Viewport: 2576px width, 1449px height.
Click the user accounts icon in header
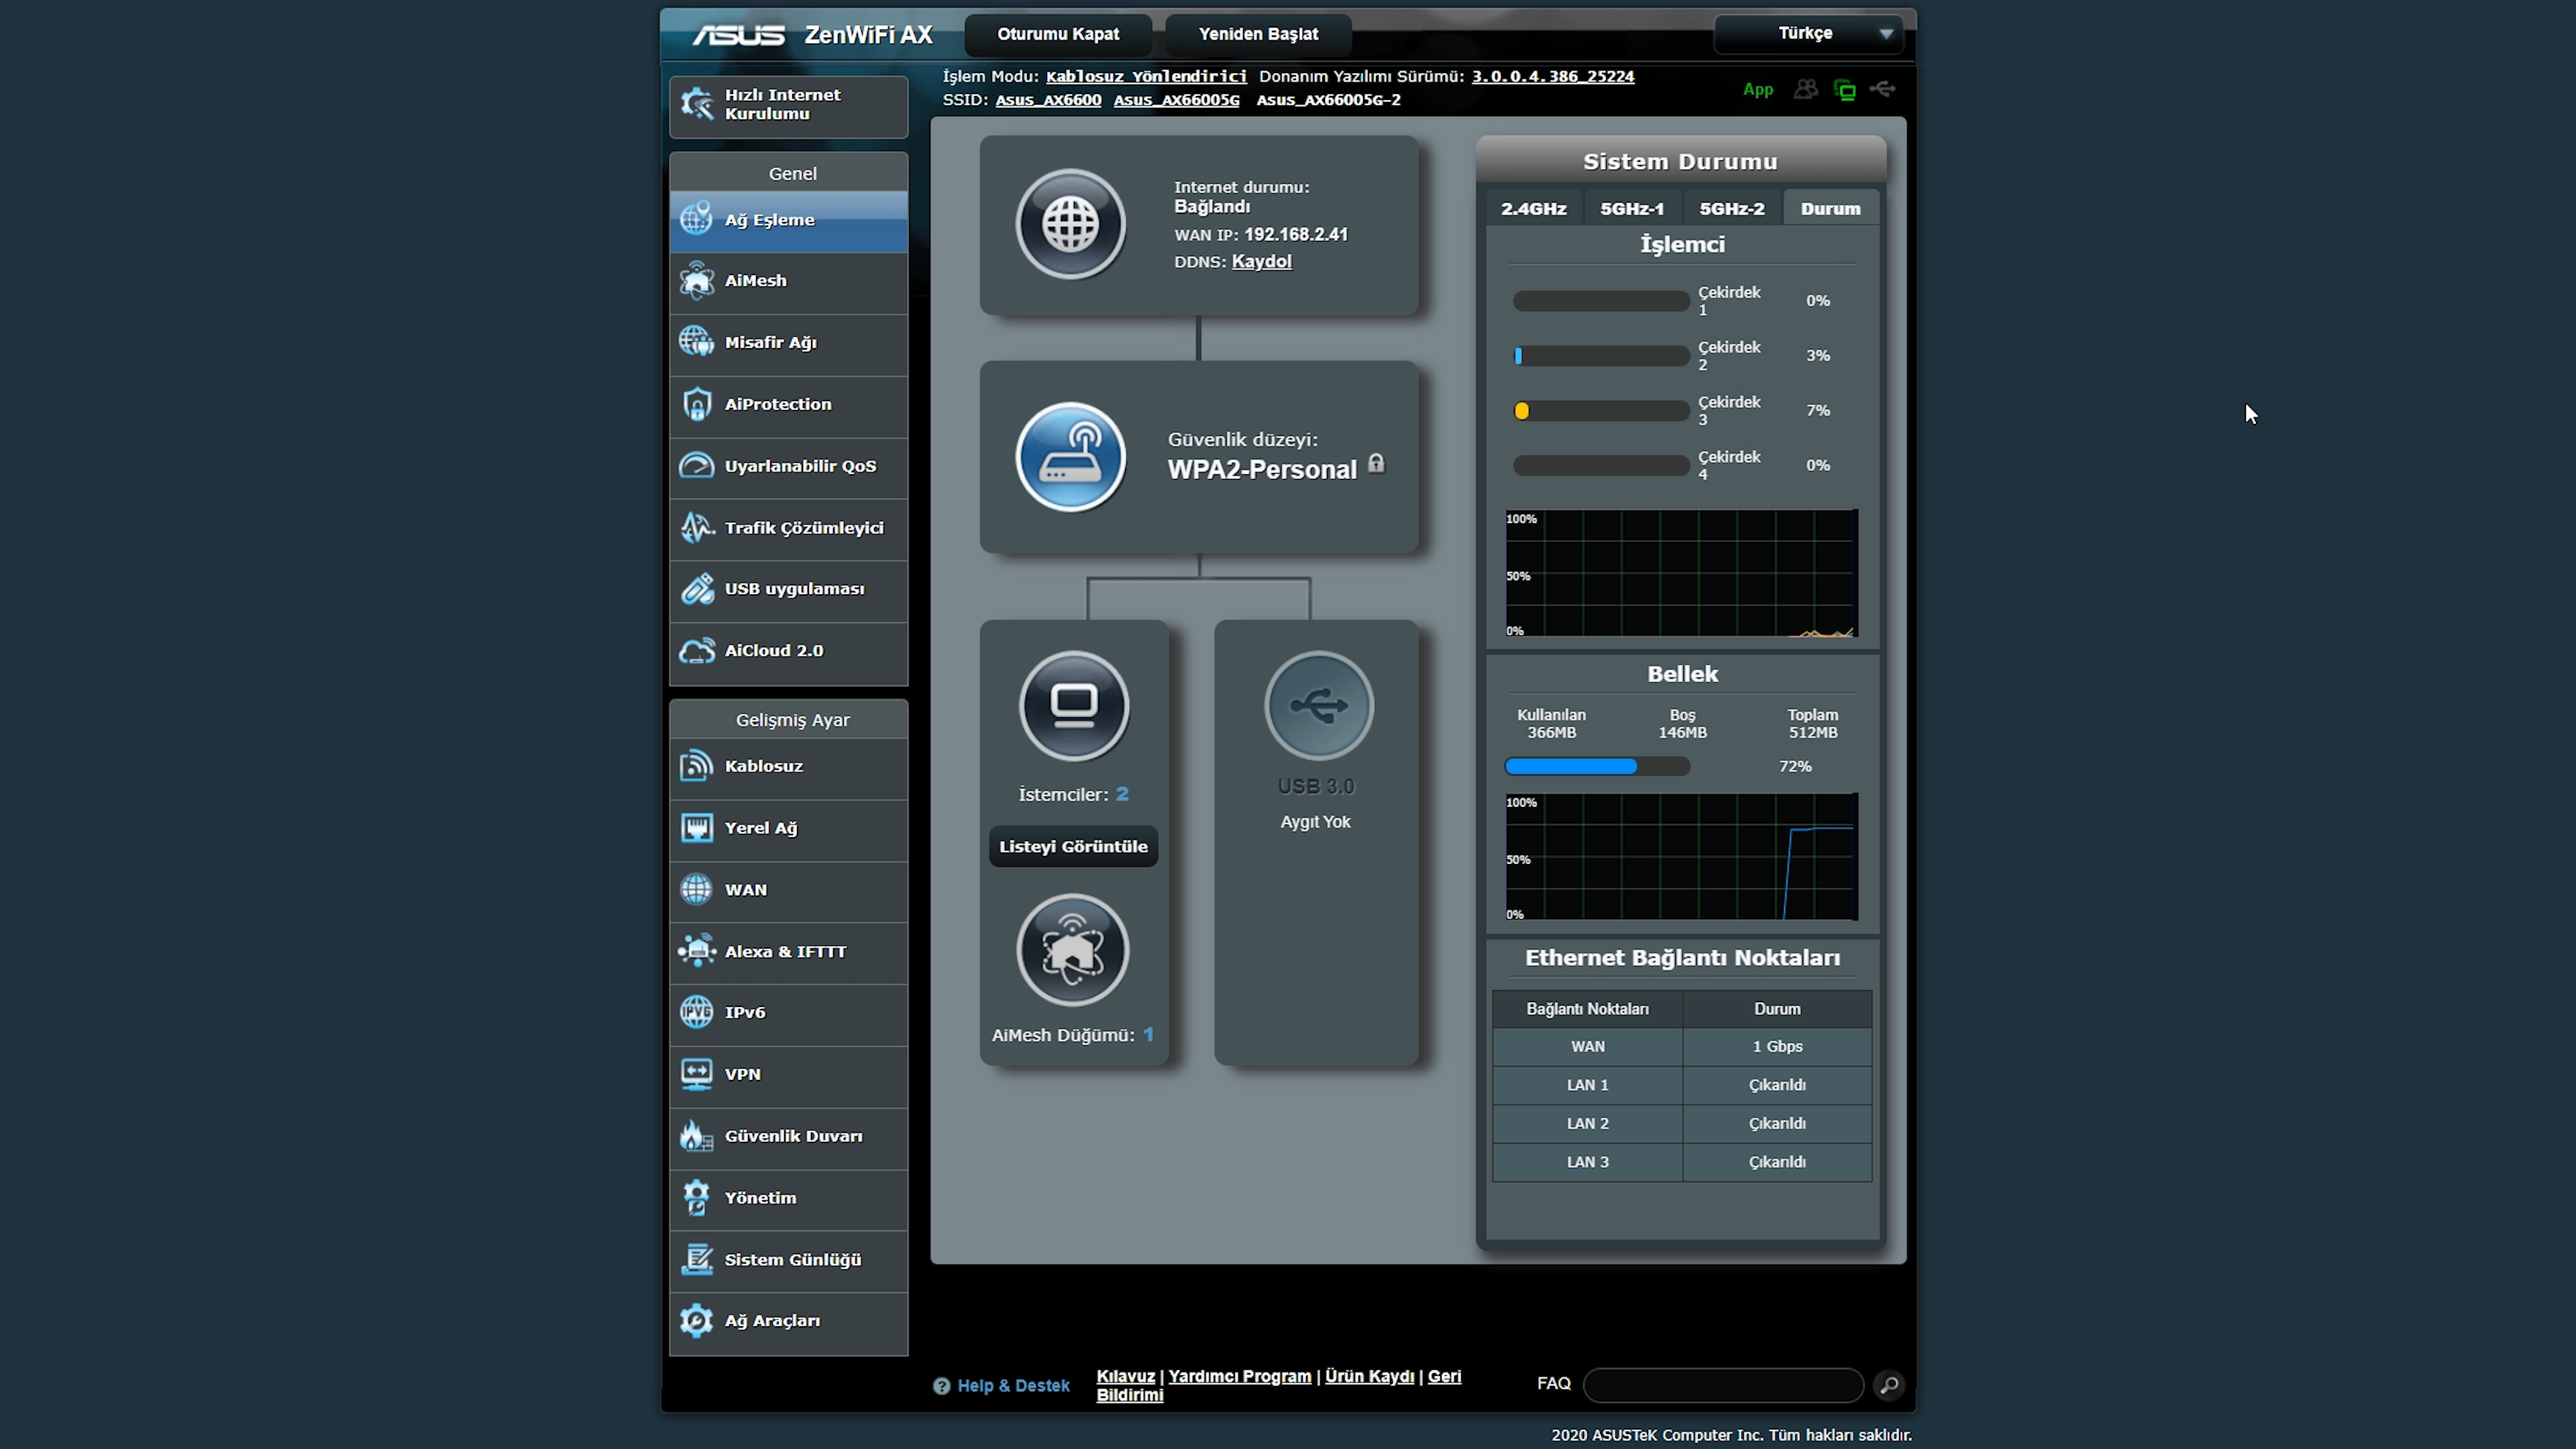tap(1805, 89)
